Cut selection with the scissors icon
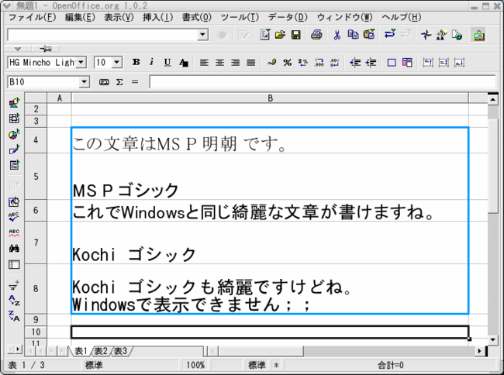 click(x=337, y=35)
